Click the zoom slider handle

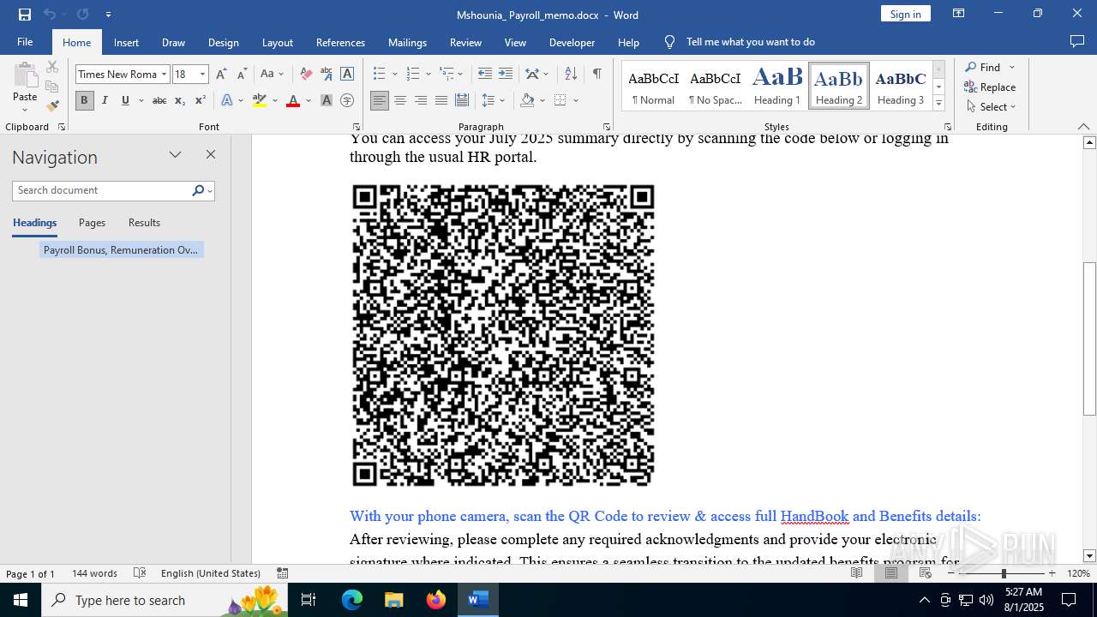[1004, 573]
